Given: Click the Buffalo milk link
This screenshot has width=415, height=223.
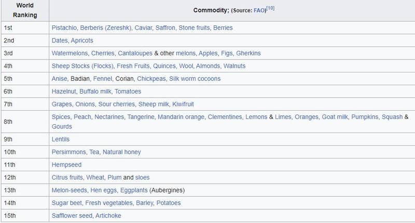Looking at the screenshot, I should [x=97, y=92].
